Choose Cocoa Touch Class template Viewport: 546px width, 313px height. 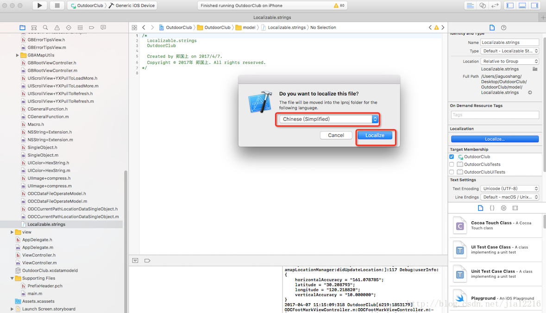[496, 225]
